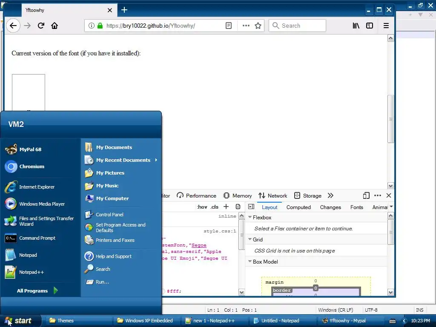Switch to the Network tab

(x=273, y=195)
